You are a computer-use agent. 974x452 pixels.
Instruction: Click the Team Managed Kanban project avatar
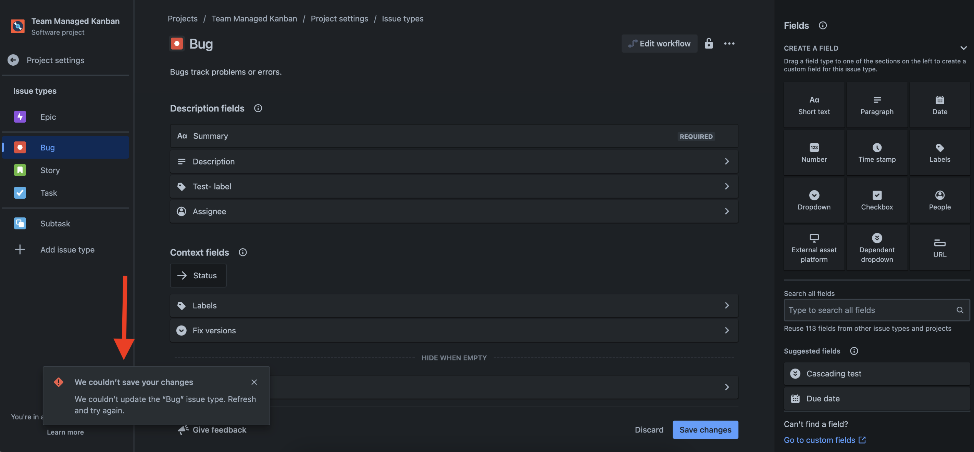pos(18,26)
